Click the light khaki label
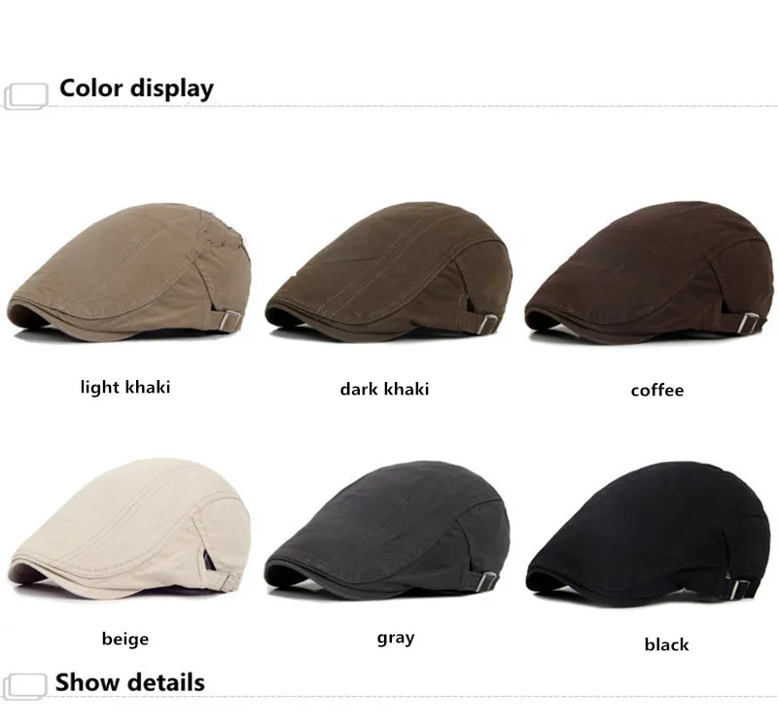778x726 pixels. point(125,387)
